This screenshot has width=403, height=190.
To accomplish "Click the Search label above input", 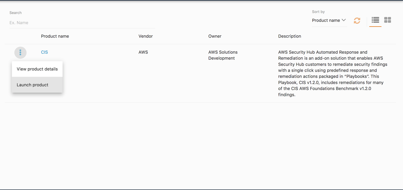I will point(15,13).
